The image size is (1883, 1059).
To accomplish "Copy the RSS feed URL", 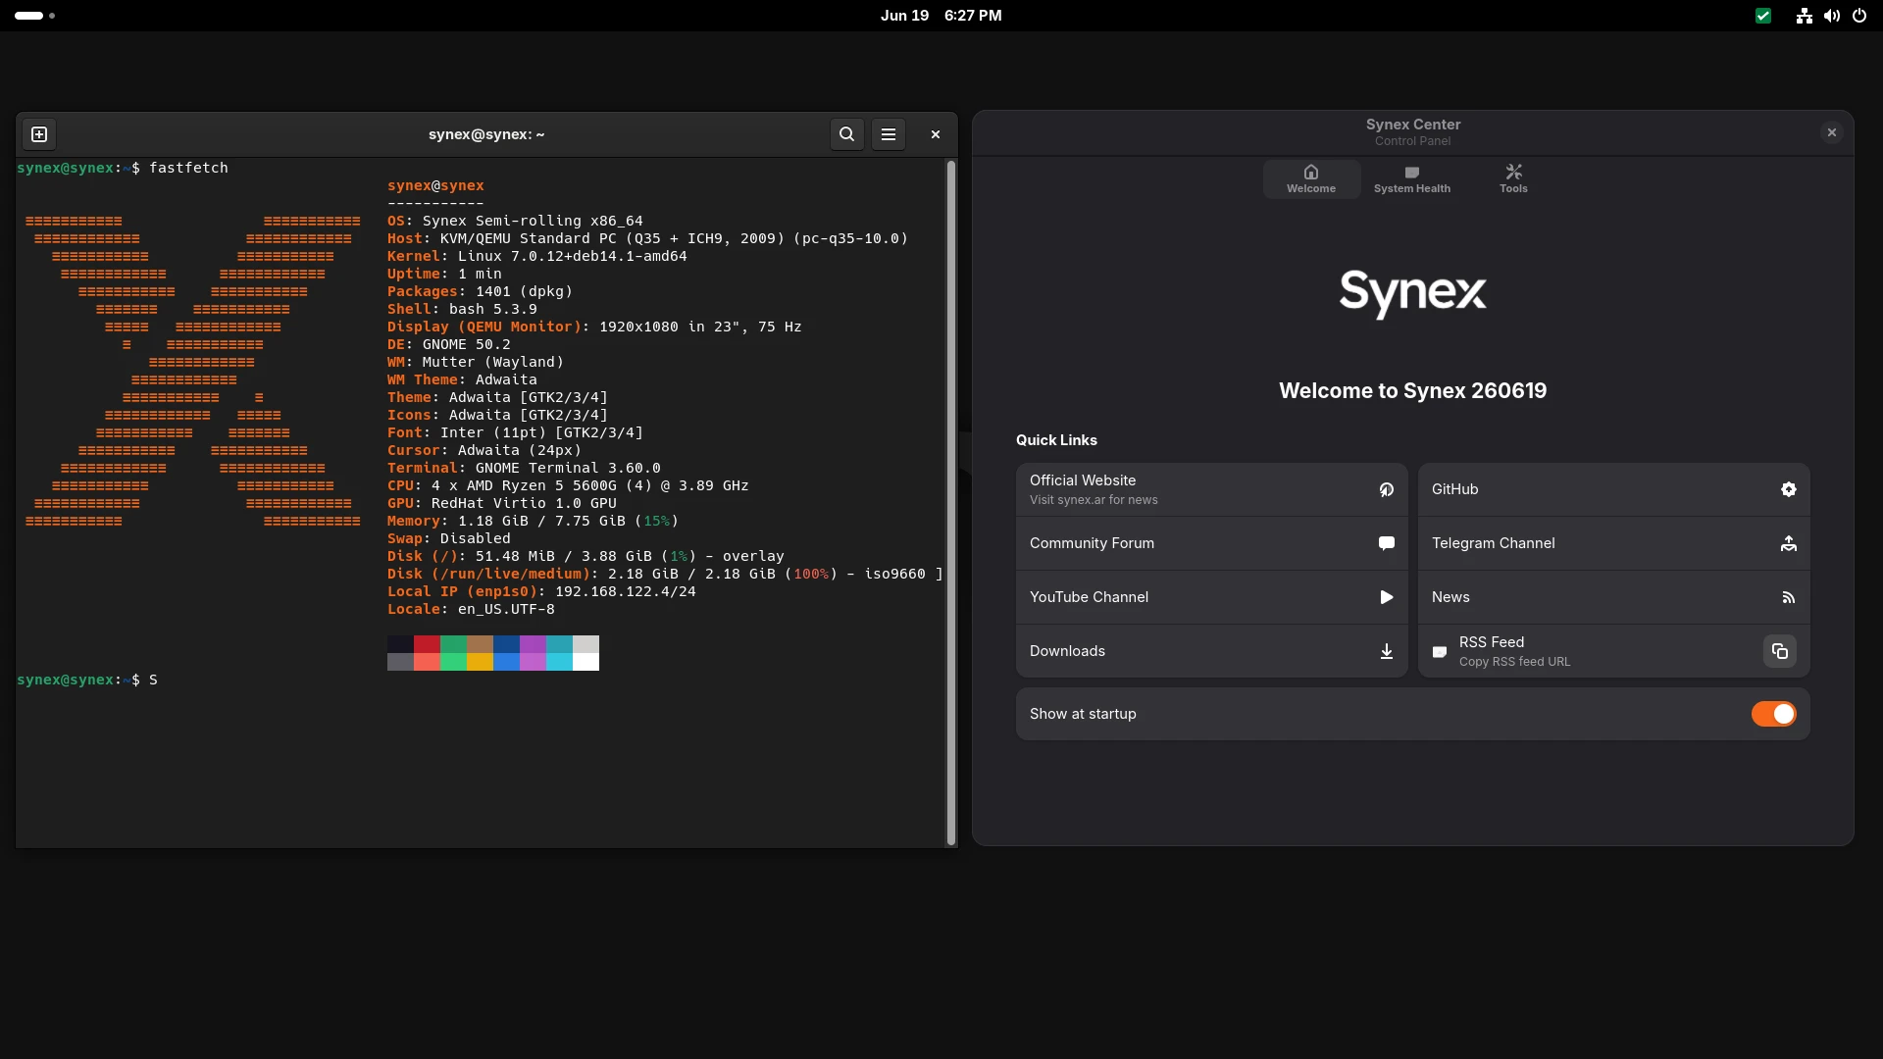I will tap(1780, 651).
